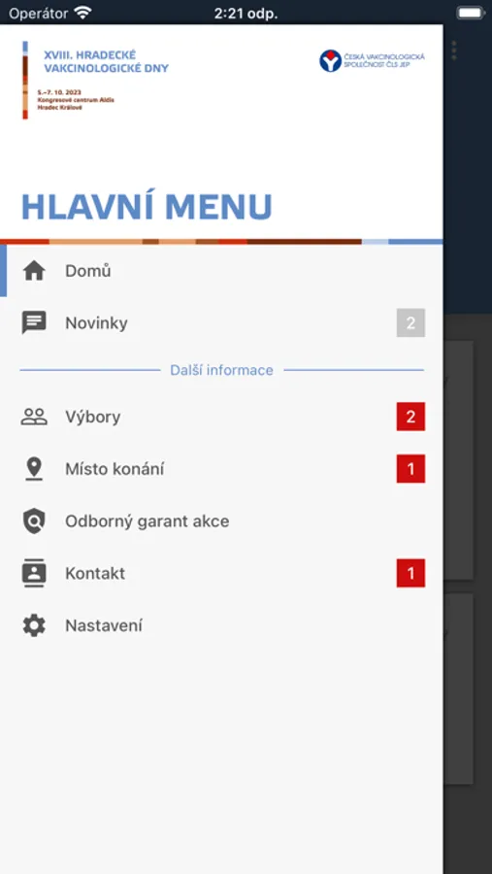
Task: Tap the map pin icon for Místo konání
Action: [x=34, y=469]
